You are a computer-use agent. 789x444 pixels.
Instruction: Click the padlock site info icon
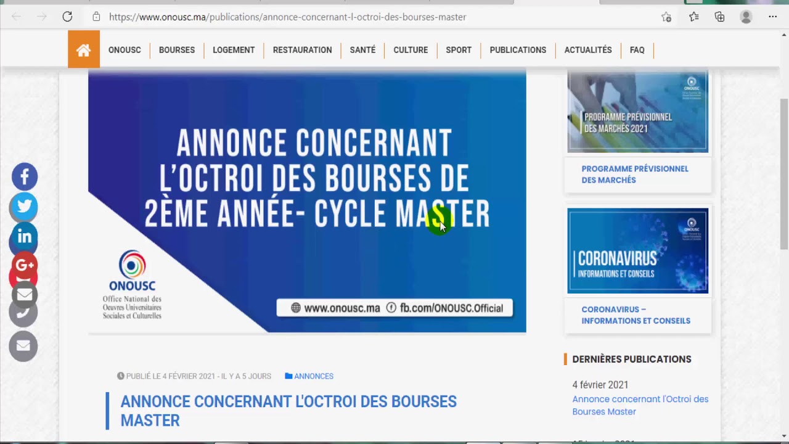pyautogui.click(x=96, y=17)
